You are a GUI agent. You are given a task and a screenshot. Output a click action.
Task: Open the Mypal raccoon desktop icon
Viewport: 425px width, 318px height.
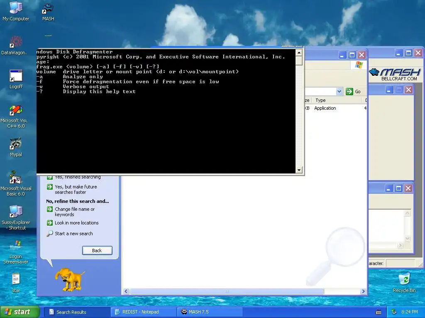tap(16, 147)
